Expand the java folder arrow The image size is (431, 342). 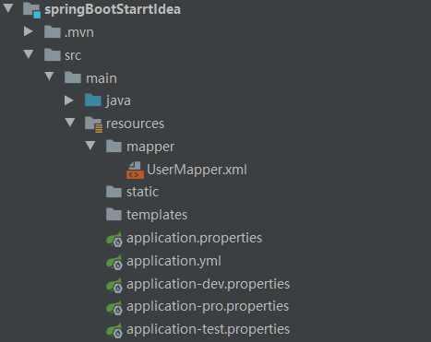(x=69, y=100)
